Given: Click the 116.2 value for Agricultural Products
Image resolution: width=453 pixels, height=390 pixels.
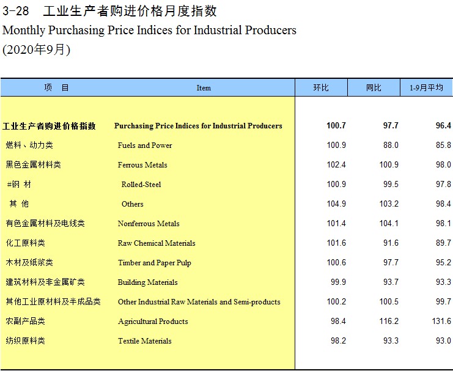Looking at the screenshot, I should point(389,322).
